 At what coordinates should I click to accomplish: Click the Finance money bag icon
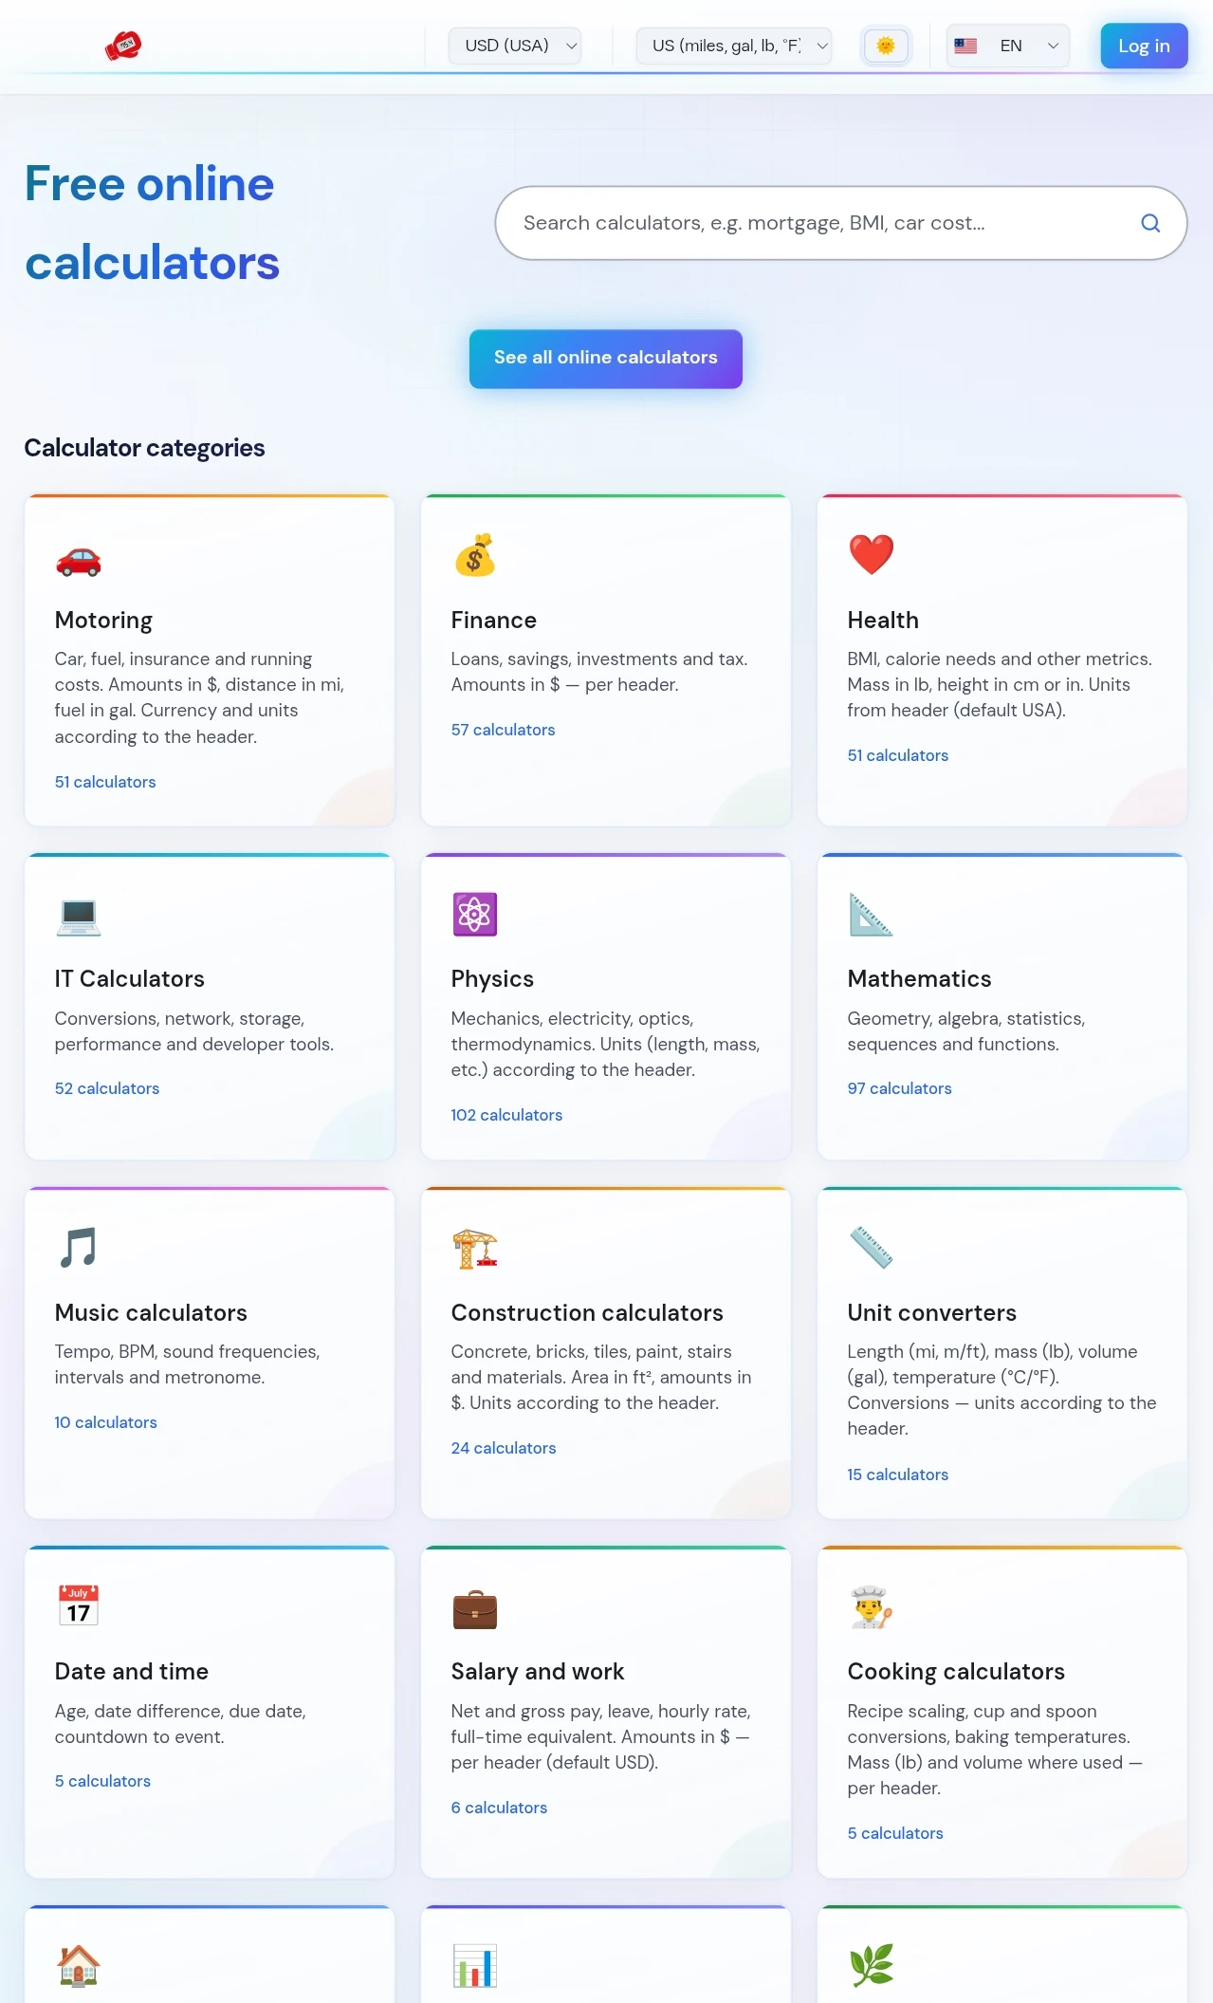475,556
